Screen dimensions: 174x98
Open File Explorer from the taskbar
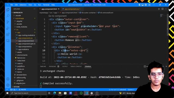tap(60, 93)
